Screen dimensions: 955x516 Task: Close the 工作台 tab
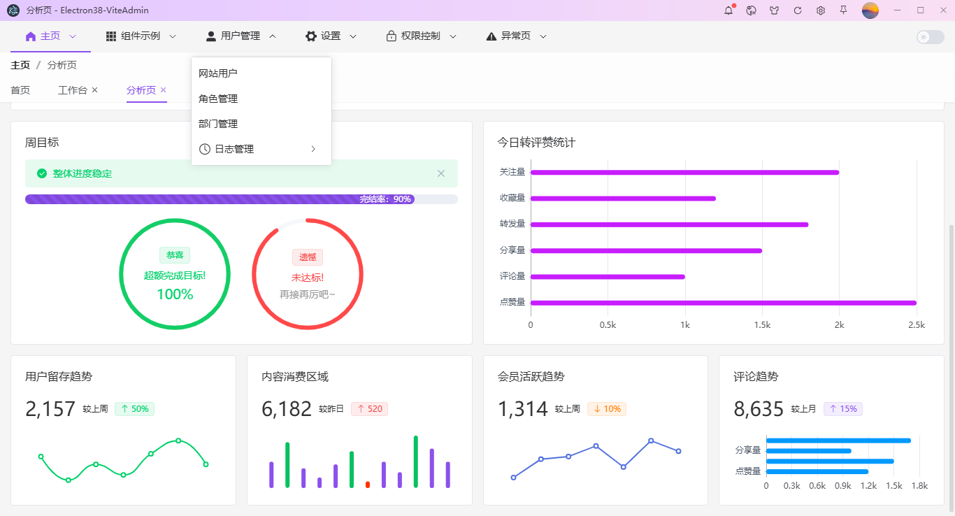coord(95,90)
